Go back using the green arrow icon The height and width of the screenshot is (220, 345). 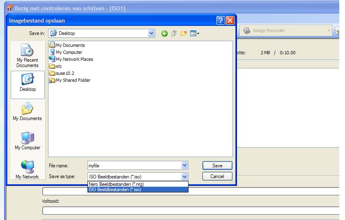[164, 33]
